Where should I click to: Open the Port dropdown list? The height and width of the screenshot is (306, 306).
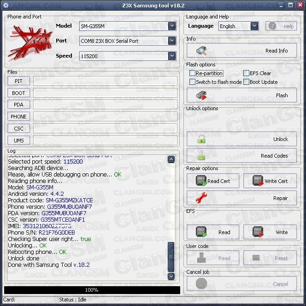point(172,41)
